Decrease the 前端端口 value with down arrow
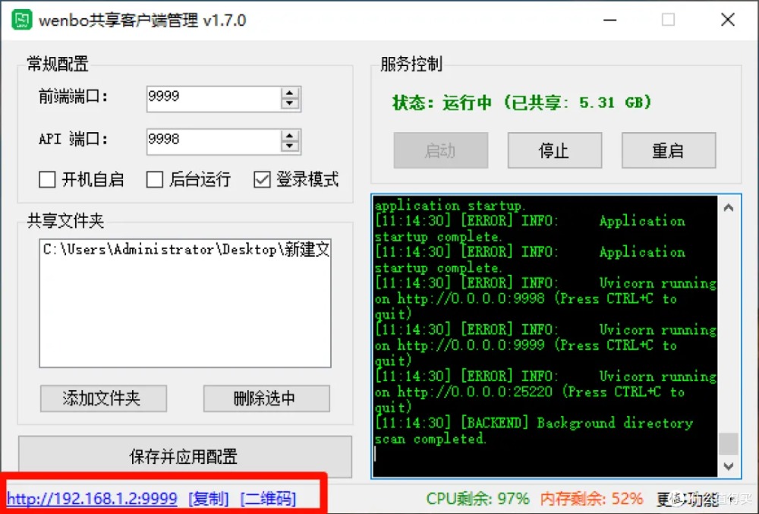 click(290, 102)
